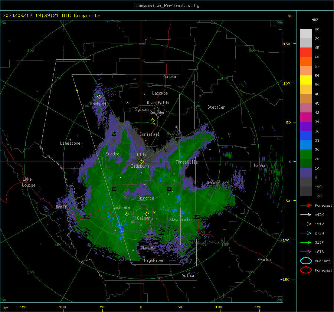Click the white cross marker east of ThreeHills
Screen dimensions: 334x312
tap(210, 149)
